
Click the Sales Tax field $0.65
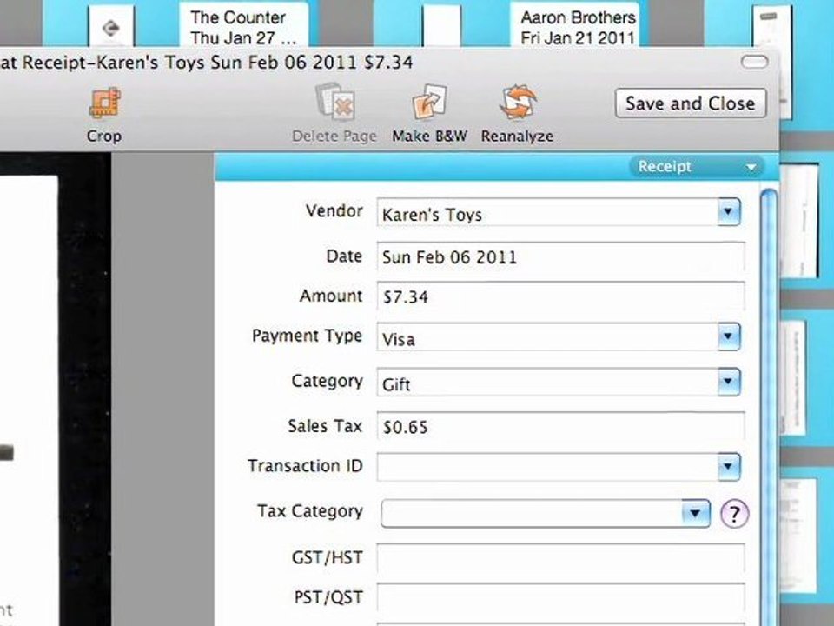click(x=560, y=426)
